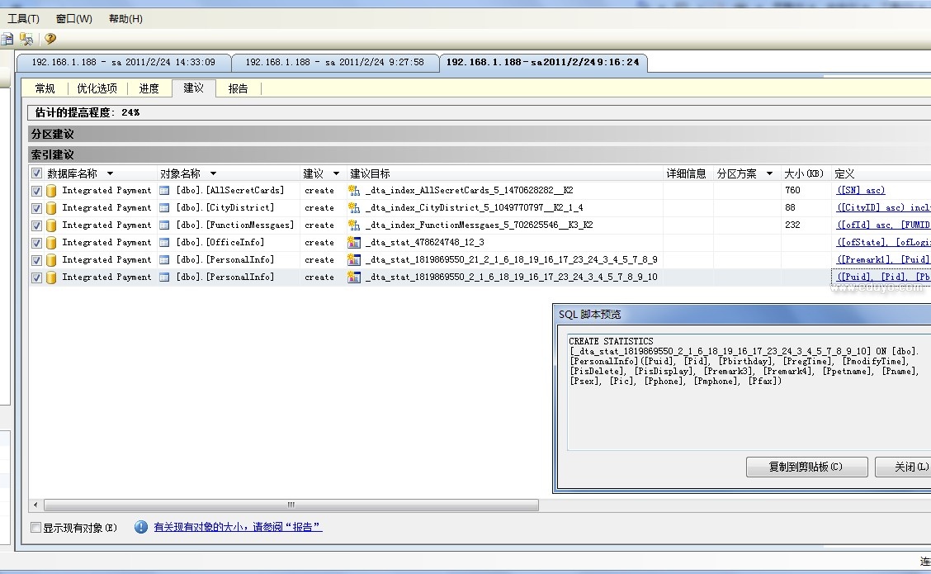
Task: Open the 分区方案 column filter dropdown
Action: pos(769,174)
